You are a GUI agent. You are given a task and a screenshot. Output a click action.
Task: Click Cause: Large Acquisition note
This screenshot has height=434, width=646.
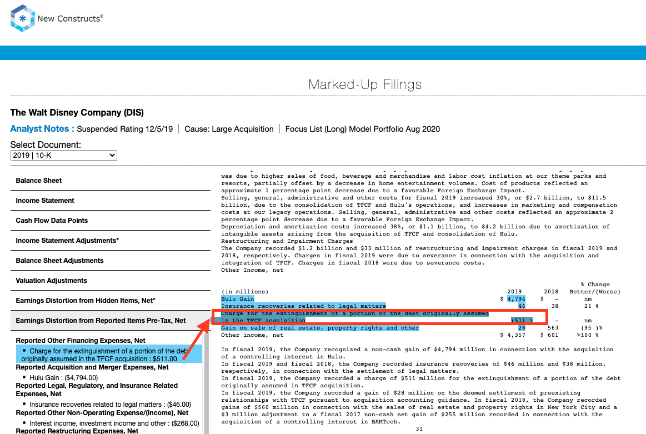(229, 129)
